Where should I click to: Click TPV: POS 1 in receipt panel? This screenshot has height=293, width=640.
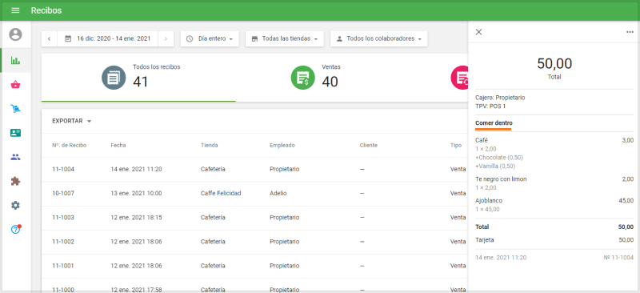click(x=490, y=106)
